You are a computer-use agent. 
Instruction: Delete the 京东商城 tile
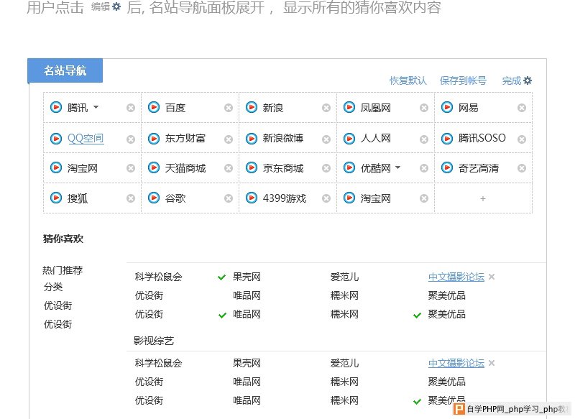click(x=326, y=168)
